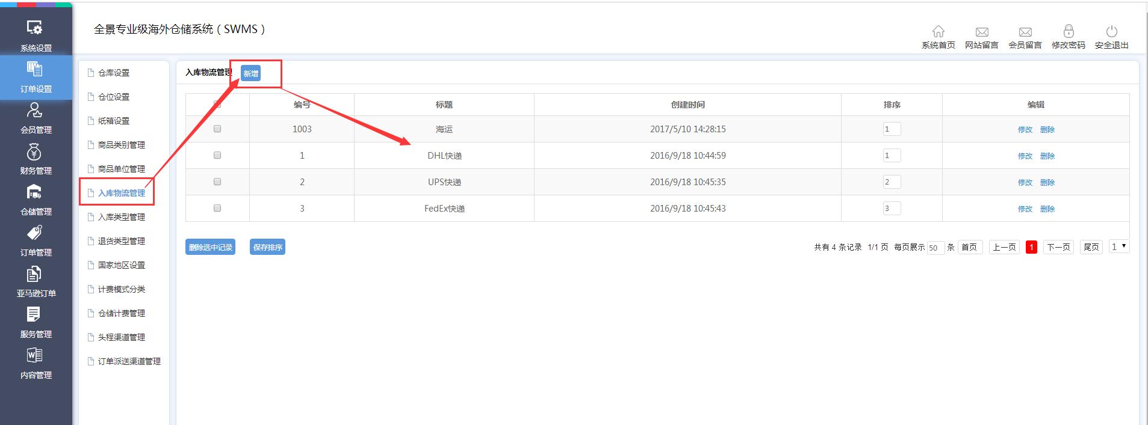The width and height of the screenshot is (1148, 425).
Task: Click 删除选中记录 button
Action: click(x=210, y=247)
